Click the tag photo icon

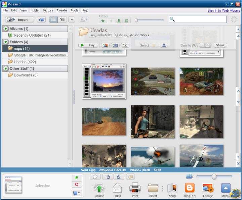tap(130, 177)
